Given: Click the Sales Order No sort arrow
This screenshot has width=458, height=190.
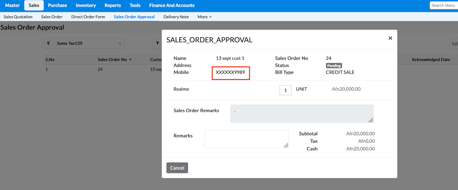Looking at the screenshot, I should tap(130, 60).
